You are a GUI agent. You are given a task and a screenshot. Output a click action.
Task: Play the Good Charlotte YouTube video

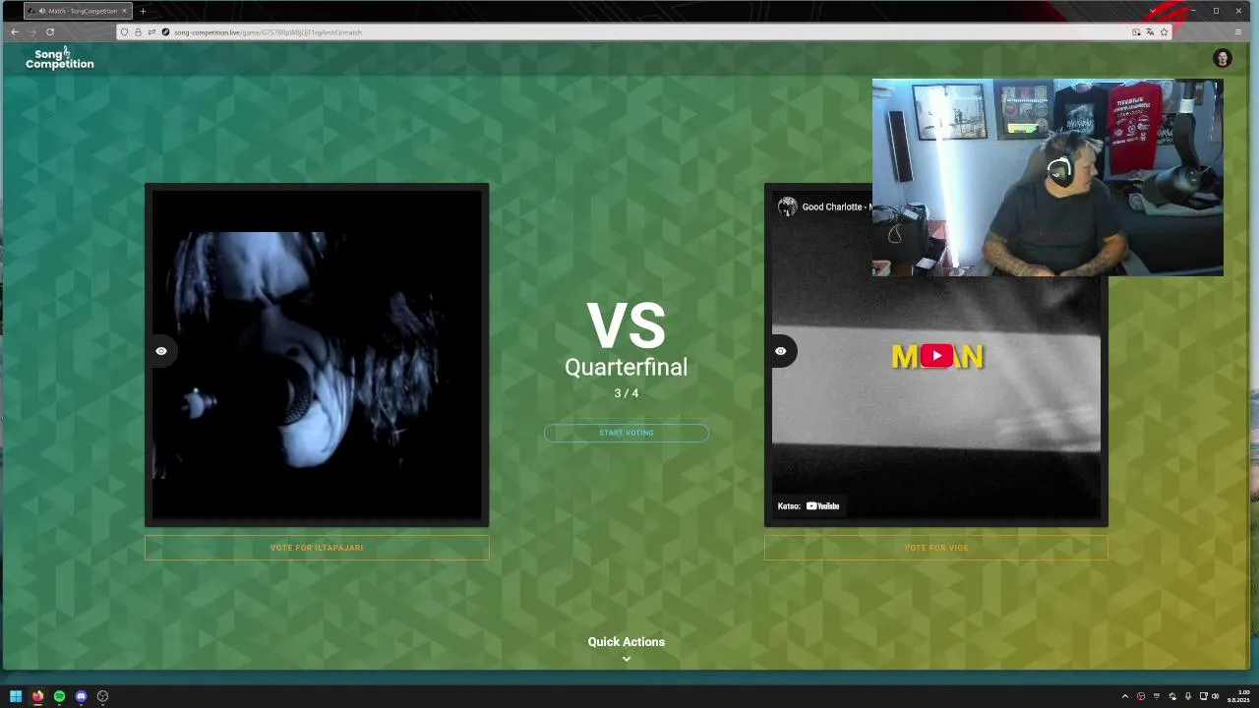936,356
